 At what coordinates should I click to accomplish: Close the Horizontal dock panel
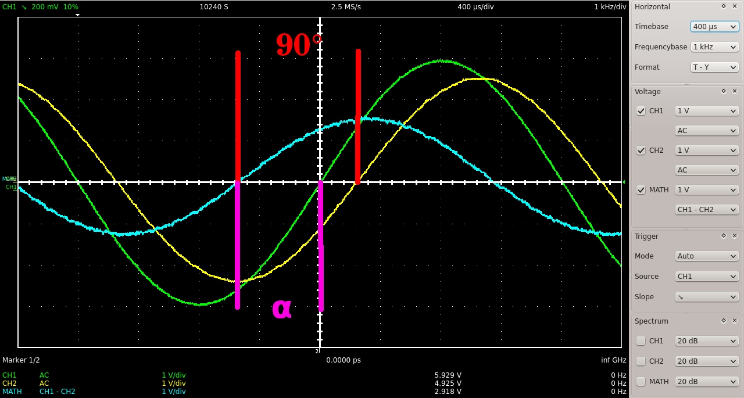pos(735,6)
